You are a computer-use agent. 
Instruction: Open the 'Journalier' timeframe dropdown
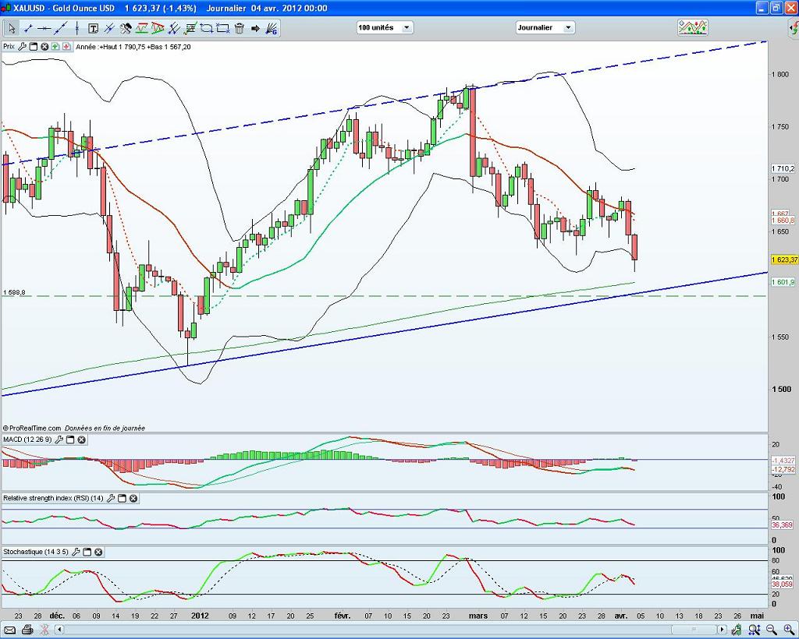pyautogui.click(x=545, y=27)
